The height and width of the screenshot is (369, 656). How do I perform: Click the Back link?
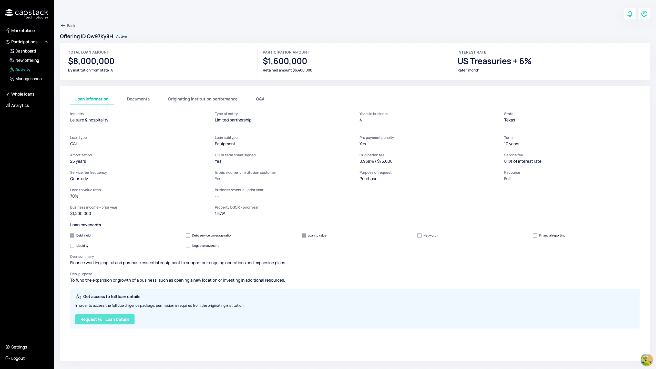click(71, 26)
